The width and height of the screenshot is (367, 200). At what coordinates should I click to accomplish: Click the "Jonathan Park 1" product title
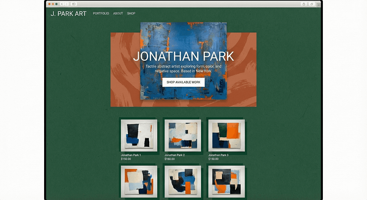click(x=131, y=155)
